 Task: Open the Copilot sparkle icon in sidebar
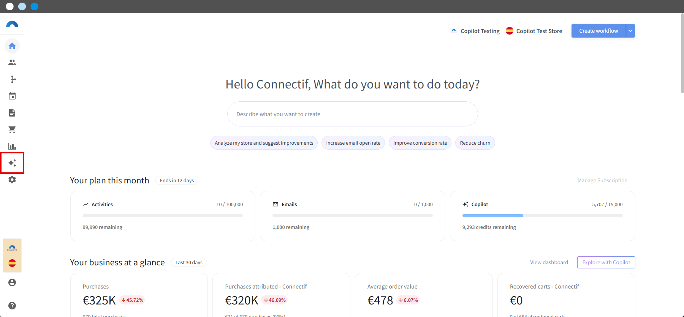12,163
